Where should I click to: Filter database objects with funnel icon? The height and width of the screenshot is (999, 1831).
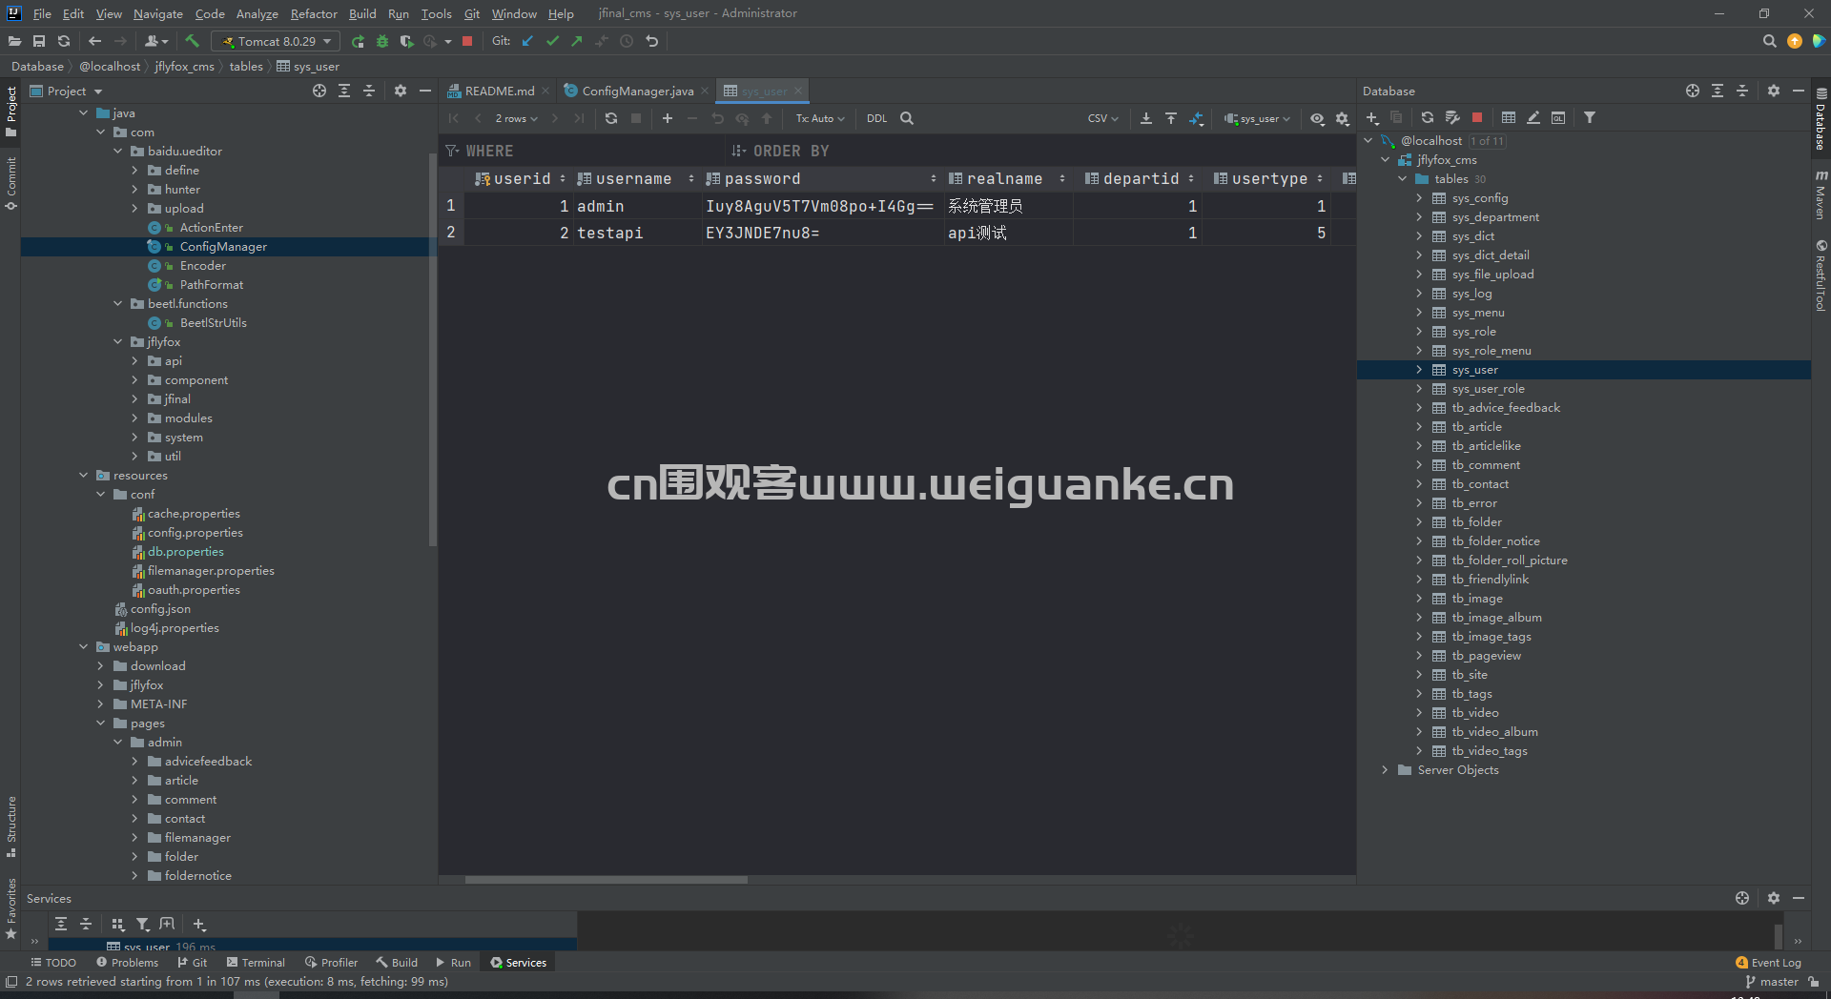click(x=1590, y=117)
